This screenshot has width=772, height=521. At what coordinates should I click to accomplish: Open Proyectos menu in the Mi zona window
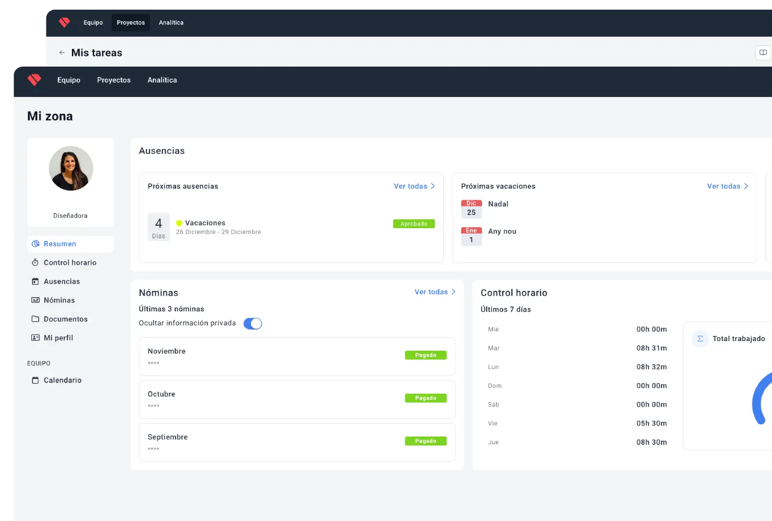click(114, 80)
